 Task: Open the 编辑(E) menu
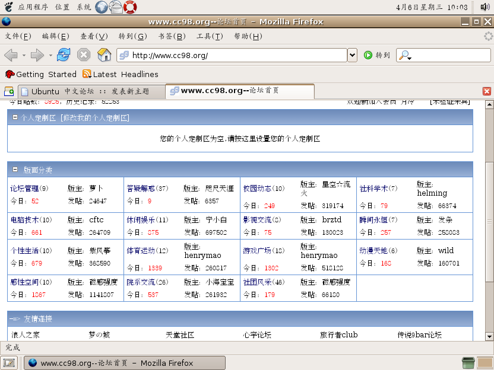pos(55,36)
